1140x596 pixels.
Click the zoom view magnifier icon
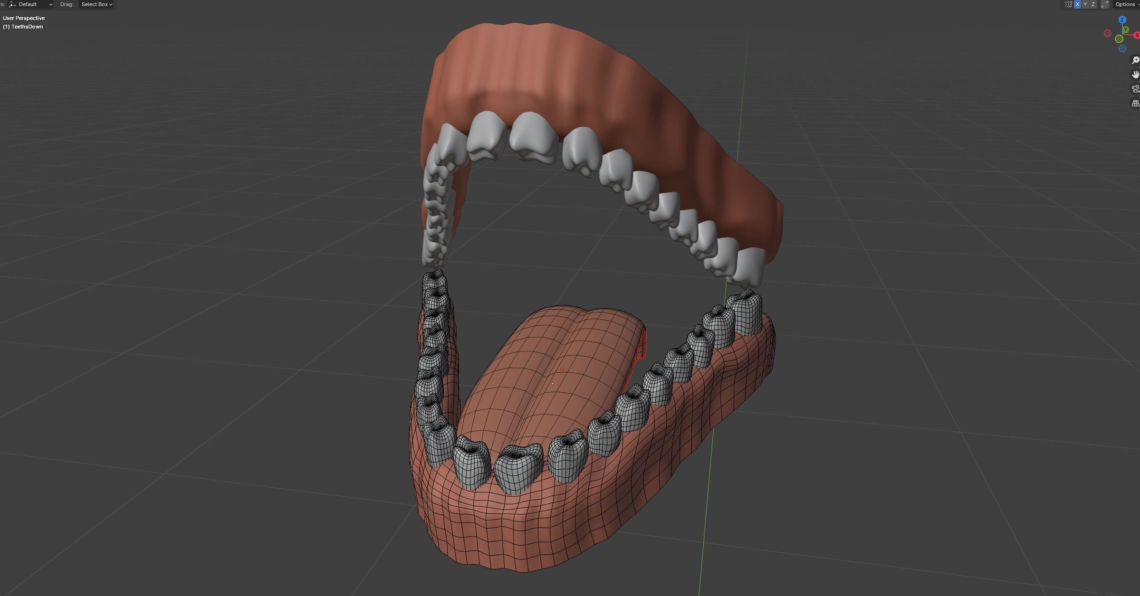pos(1135,60)
